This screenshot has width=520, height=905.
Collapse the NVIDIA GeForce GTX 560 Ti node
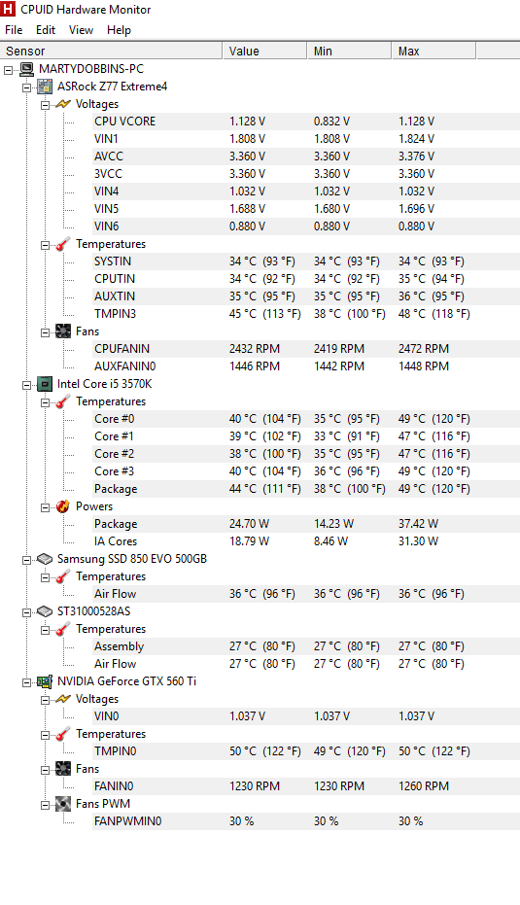click(26, 682)
